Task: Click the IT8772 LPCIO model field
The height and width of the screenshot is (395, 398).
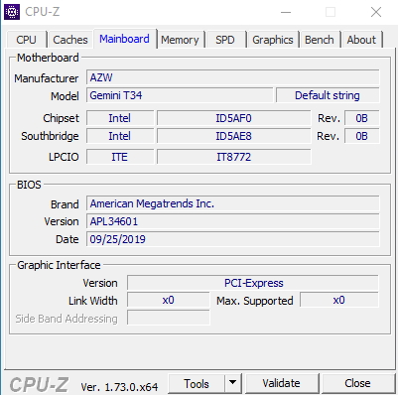Action: [x=234, y=157]
